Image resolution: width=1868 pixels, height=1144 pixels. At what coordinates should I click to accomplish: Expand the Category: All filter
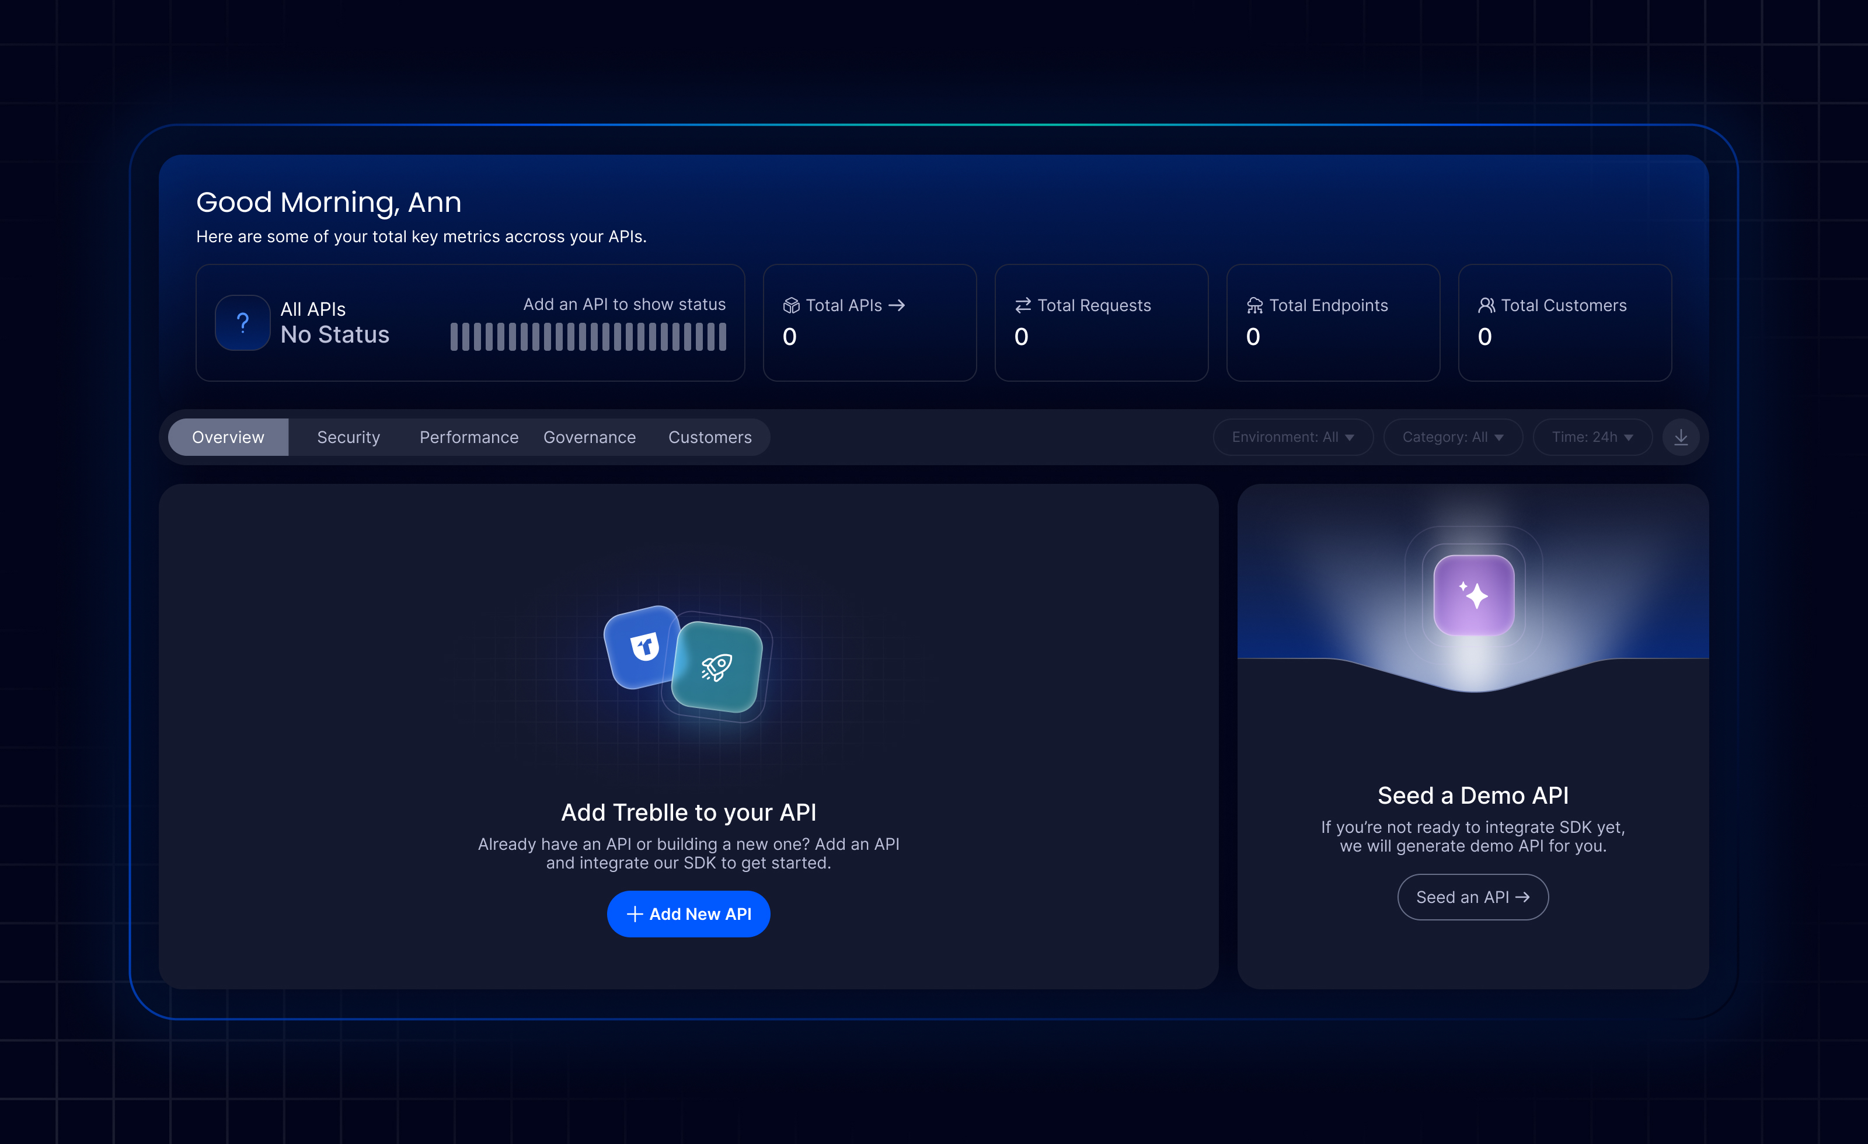pyautogui.click(x=1452, y=437)
